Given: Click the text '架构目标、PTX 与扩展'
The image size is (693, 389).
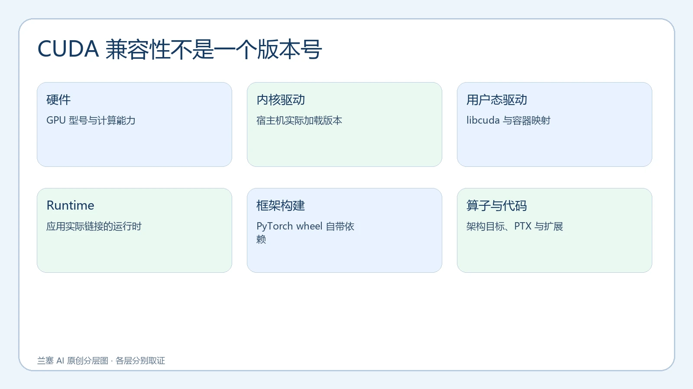Looking at the screenshot, I should [515, 226].
